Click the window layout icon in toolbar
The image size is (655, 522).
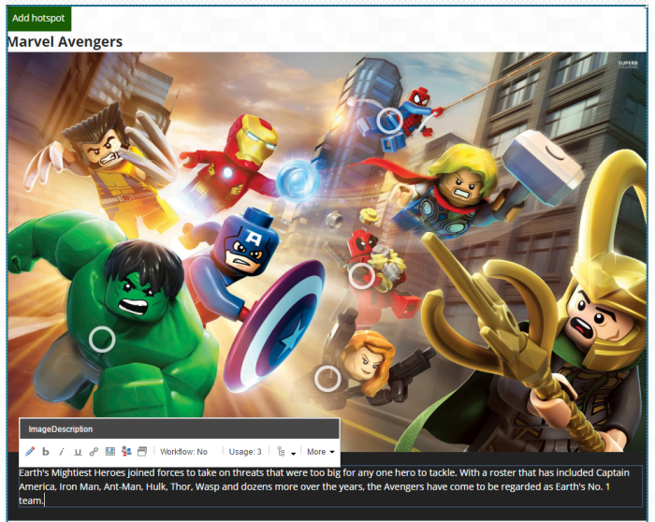(142, 452)
